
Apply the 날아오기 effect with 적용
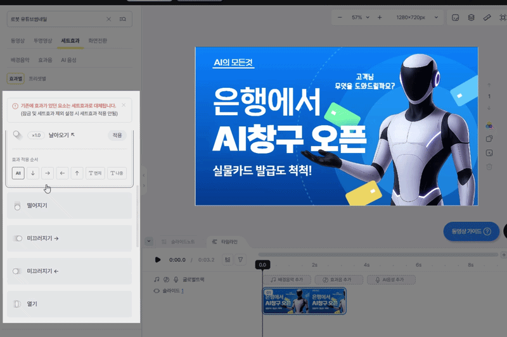click(x=117, y=135)
